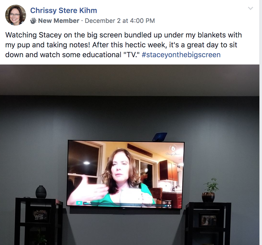
Task: Open Chrissy Stere Kihm profile name link
Action: click(64, 10)
